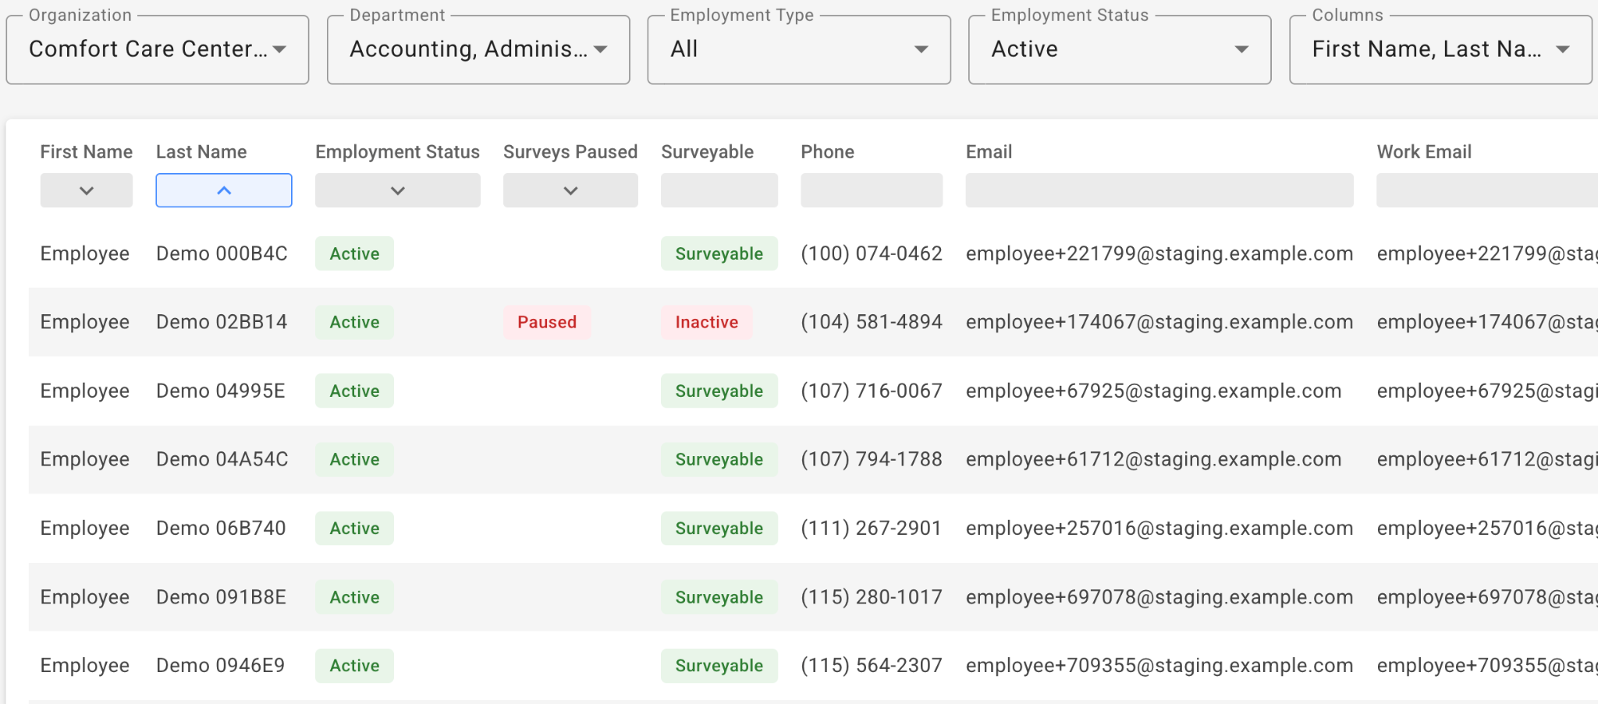Expand the Department filter dropdown
1598x704 pixels.
[478, 49]
